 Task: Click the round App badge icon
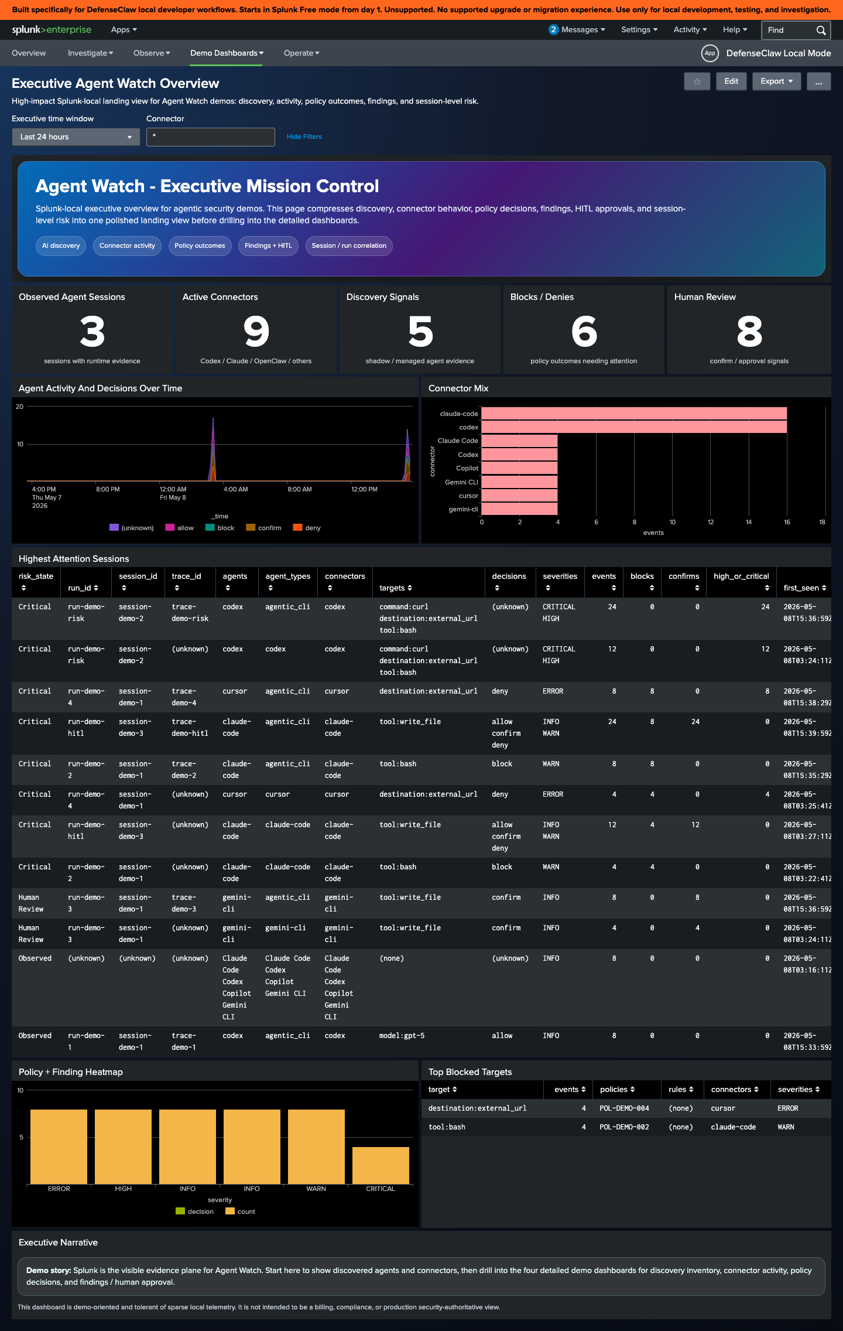[x=710, y=53]
